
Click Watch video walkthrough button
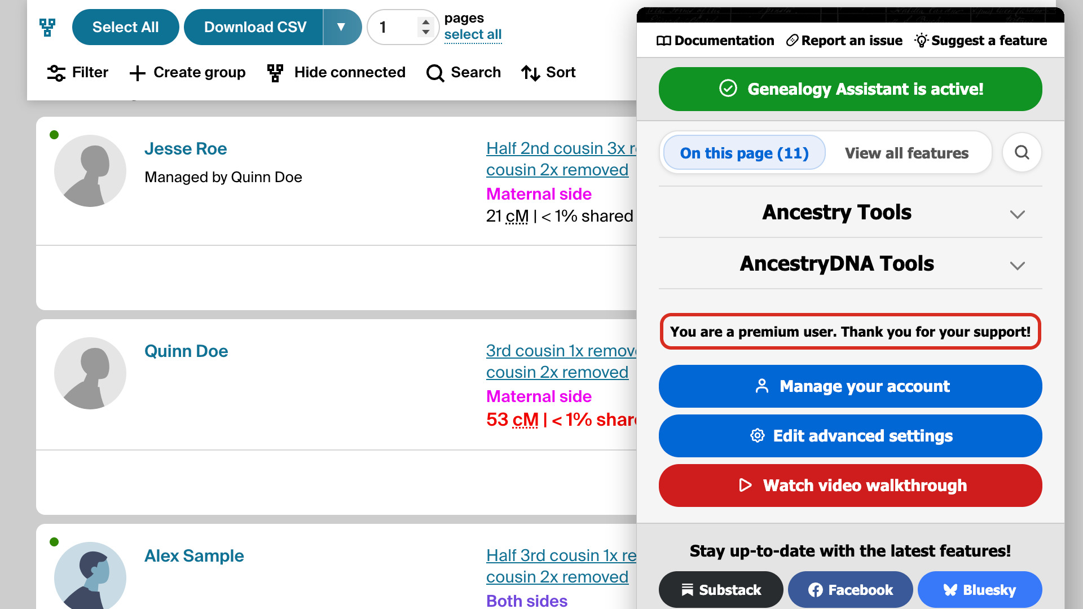pyautogui.click(x=851, y=486)
